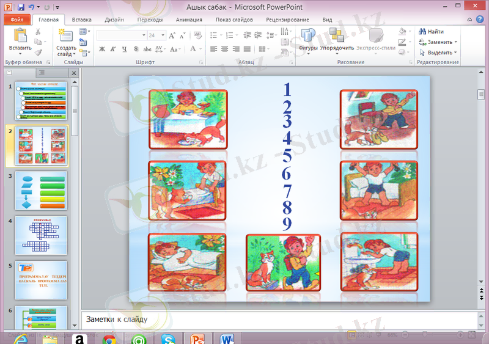Open the Анимация ribbon tab
Viewport: 489px width, 344px height.
tap(189, 20)
